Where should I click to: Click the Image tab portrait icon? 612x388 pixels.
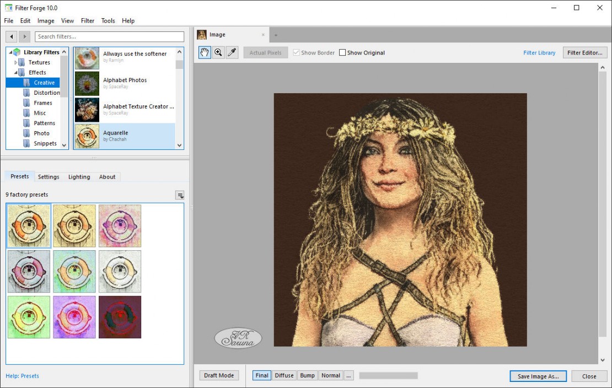[202, 35]
